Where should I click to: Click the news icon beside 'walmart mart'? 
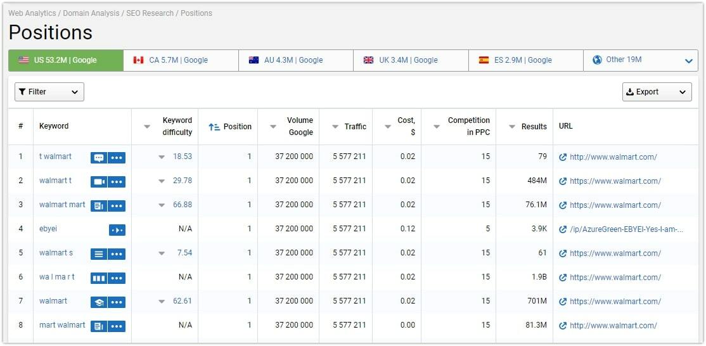[x=99, y=205]
